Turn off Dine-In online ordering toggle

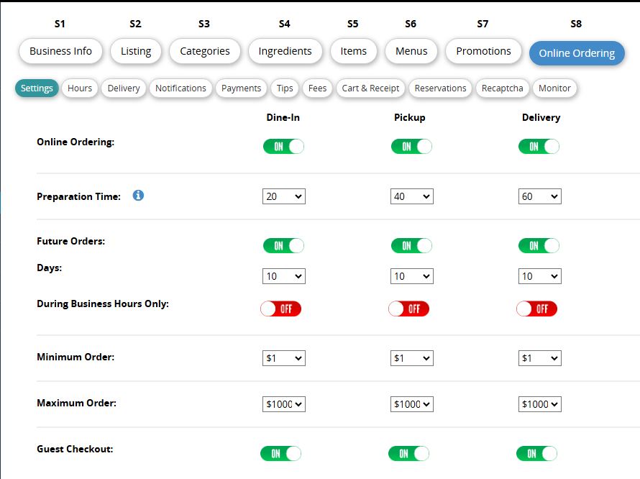click(283, 146)
